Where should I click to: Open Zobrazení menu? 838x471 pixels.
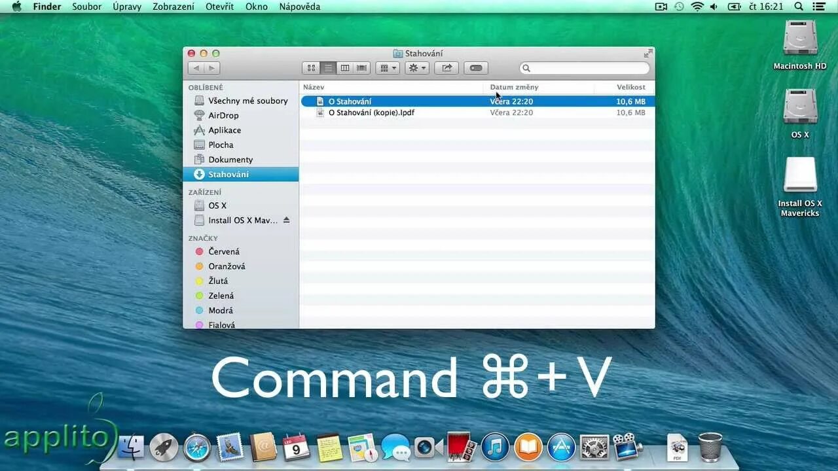pos(173,7)
